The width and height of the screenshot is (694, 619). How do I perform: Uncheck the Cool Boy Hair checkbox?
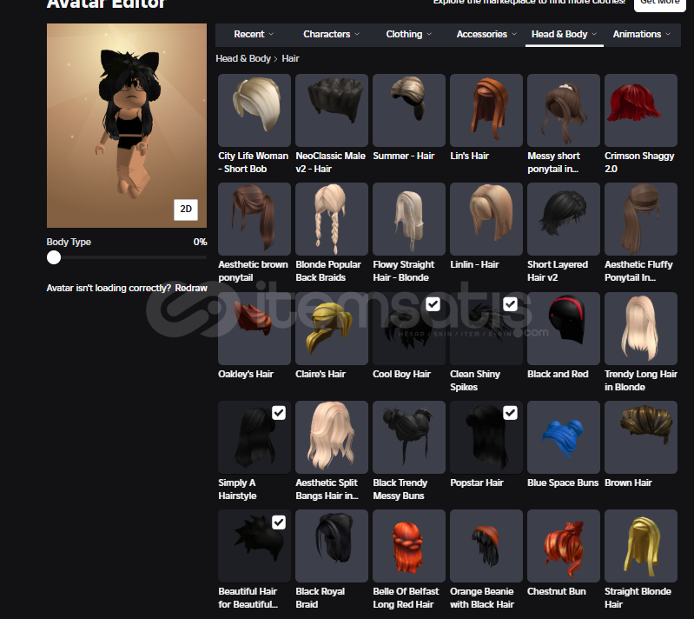(x=433, y=304)
